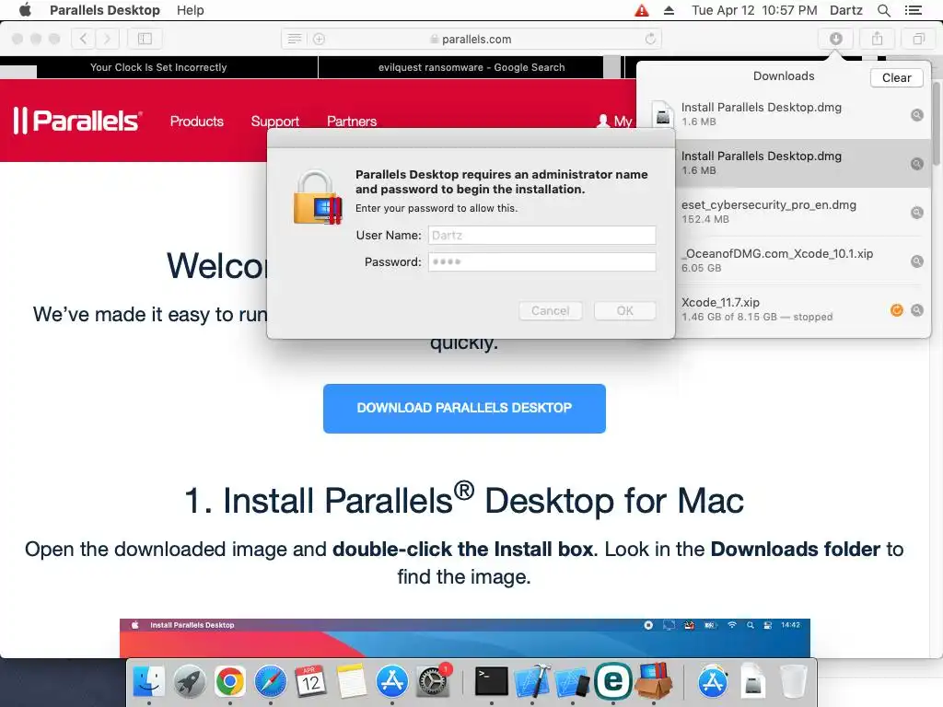Show Safari tab overview
Image resolution: width=943 pixels, height=707 pixels.
point(918,39)
